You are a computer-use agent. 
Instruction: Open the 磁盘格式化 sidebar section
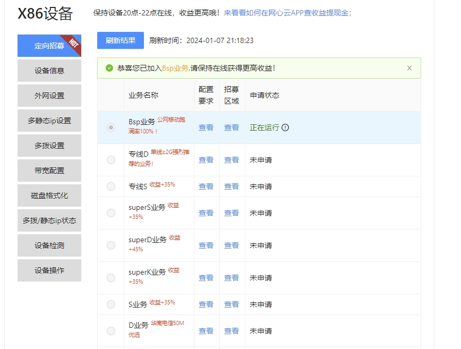[x=49, y=195]
